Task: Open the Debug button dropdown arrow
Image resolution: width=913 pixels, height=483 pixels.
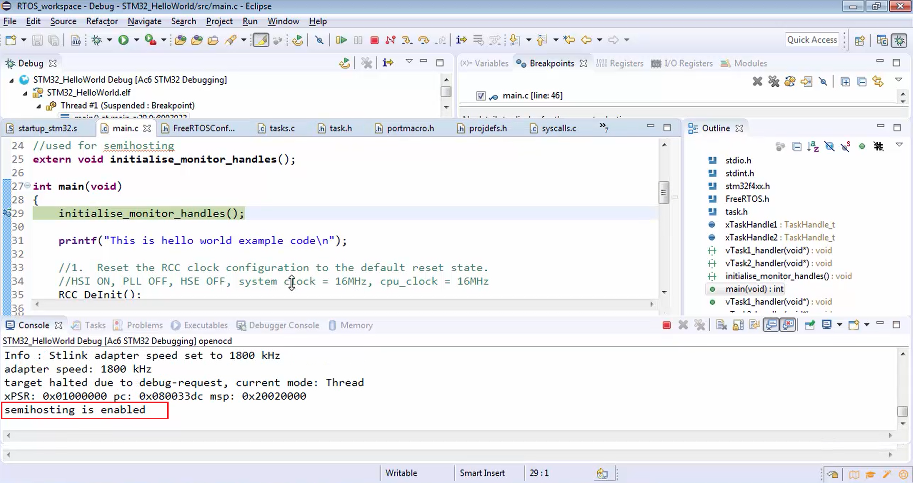Action: 109,40
